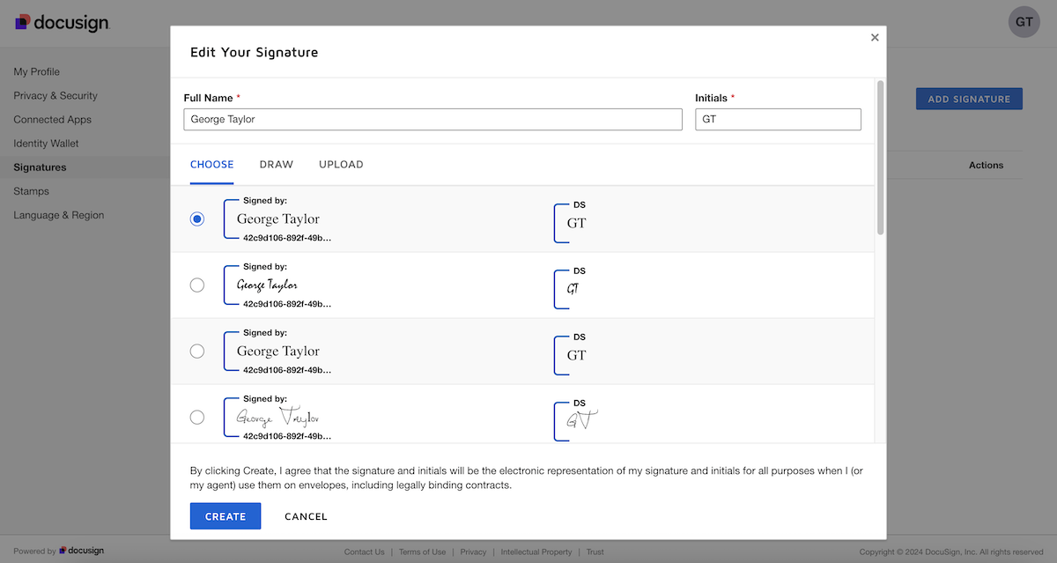Select the CHOOSE tab
1057x563 pixels.
(x=211, y=164)
